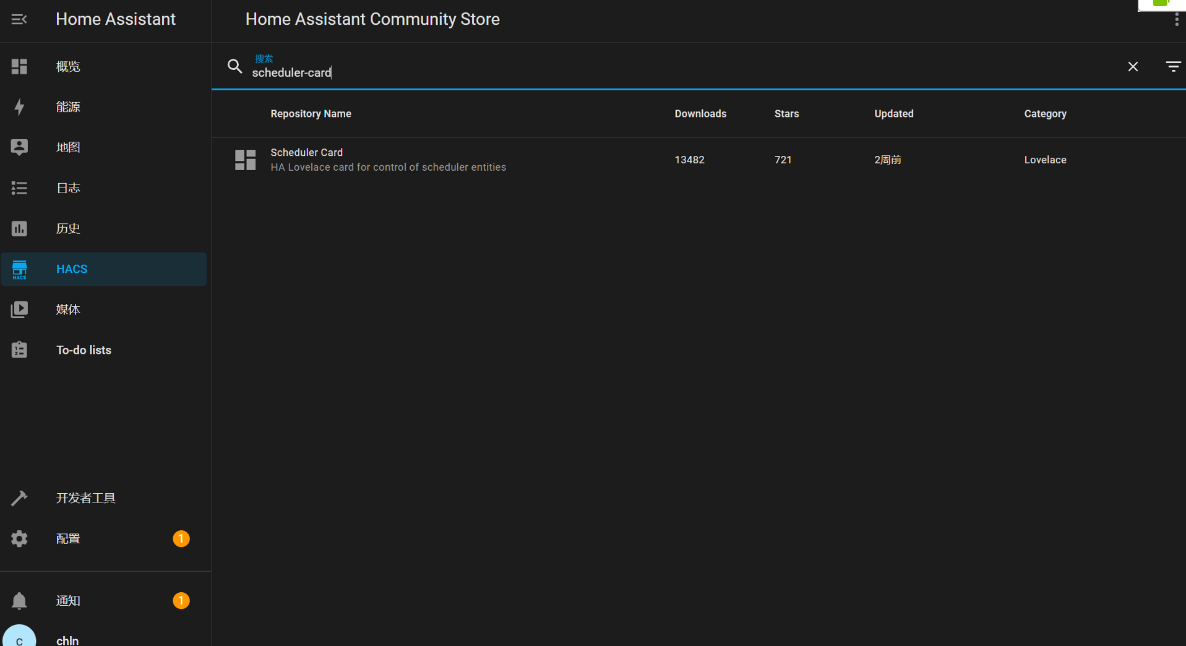The height and width of the screenshot is (646, 1186).
Task: Open the chln user profile
Action: [x=104, y=636]
